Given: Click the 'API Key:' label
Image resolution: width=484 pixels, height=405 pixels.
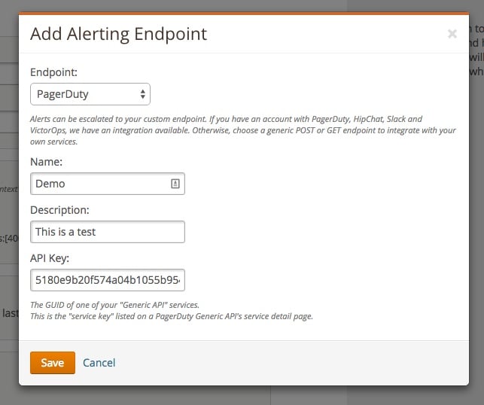Looking at the screenshot, I should pyautogui.click(x=51, y=257).
